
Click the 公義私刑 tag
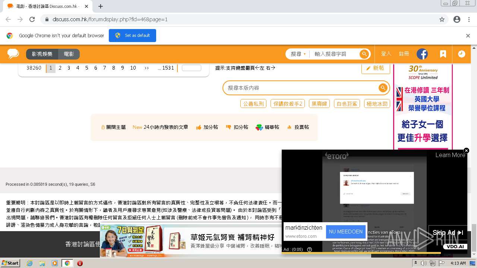pos(253,104)
